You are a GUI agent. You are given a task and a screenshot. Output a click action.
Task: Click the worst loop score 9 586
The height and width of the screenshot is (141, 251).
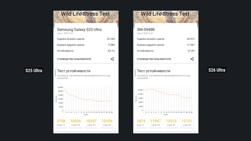(111, 45)
